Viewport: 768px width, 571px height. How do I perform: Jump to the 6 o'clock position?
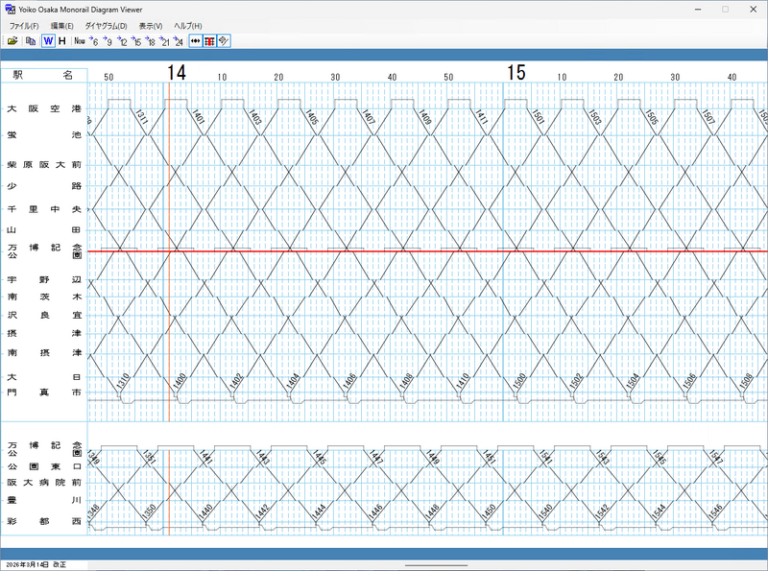[x=93, y=41]
